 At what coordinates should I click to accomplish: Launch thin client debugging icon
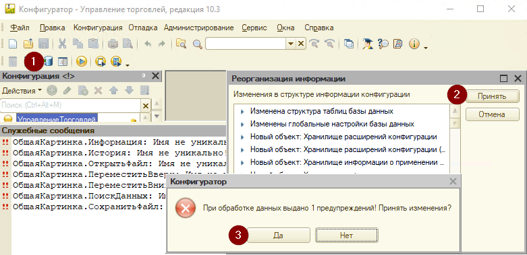pos(101,61)
